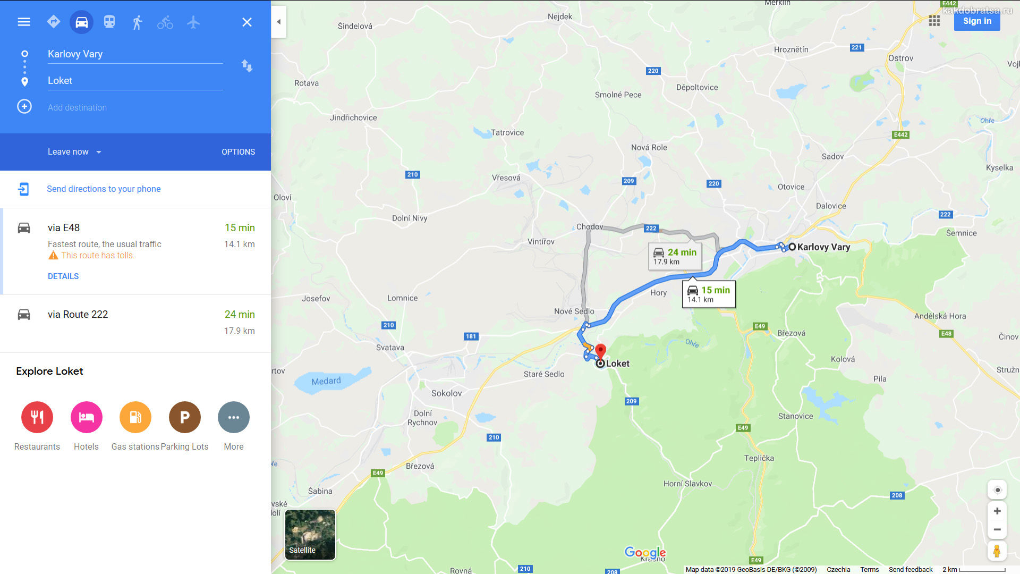
Task: Select the via Route 222 option
Action: 135,323
